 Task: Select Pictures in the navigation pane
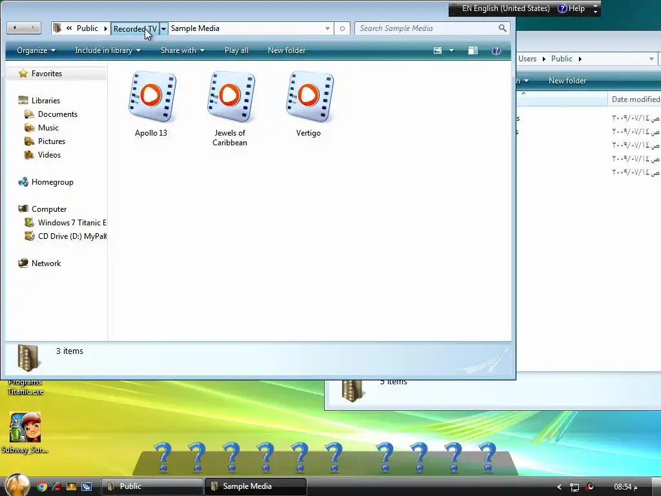[x=52, y=141]
